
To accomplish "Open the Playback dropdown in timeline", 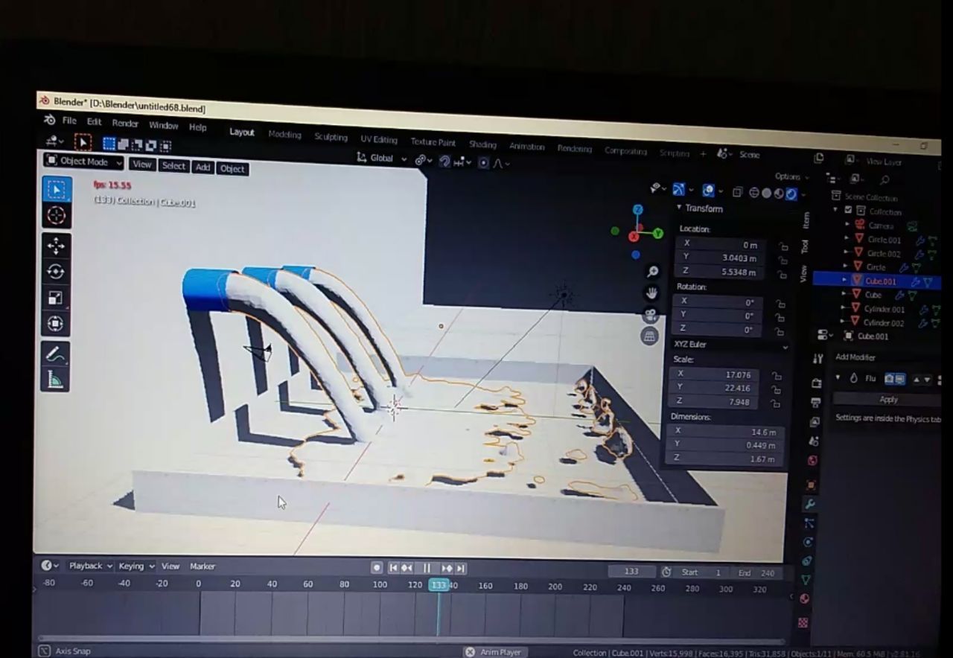I will point(90,566).
